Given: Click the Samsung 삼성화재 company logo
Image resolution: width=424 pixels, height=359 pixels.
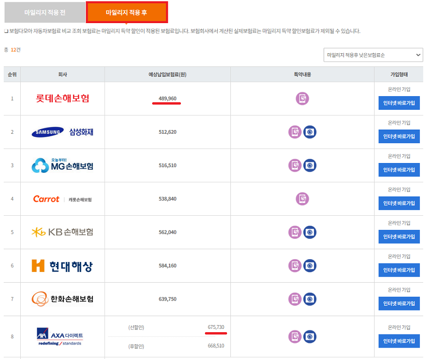Looking at the screenshot, I should [63, 132].
